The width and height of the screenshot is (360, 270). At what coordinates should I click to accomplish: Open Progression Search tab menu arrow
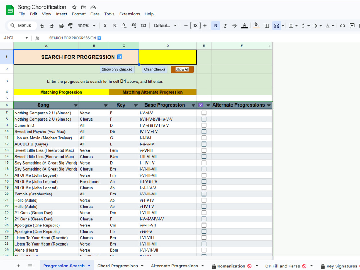[x=89, y=266]
